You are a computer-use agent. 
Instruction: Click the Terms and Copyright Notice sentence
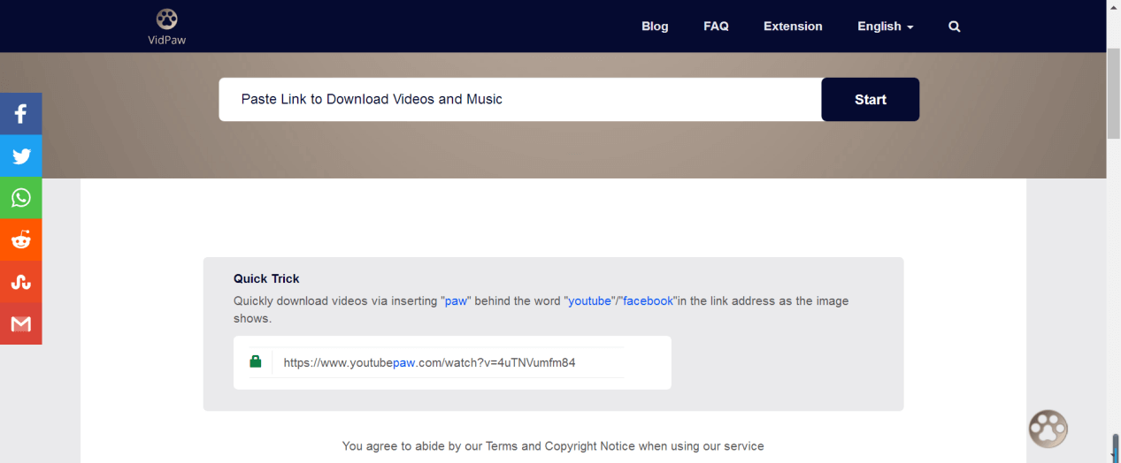click(553, 446)
